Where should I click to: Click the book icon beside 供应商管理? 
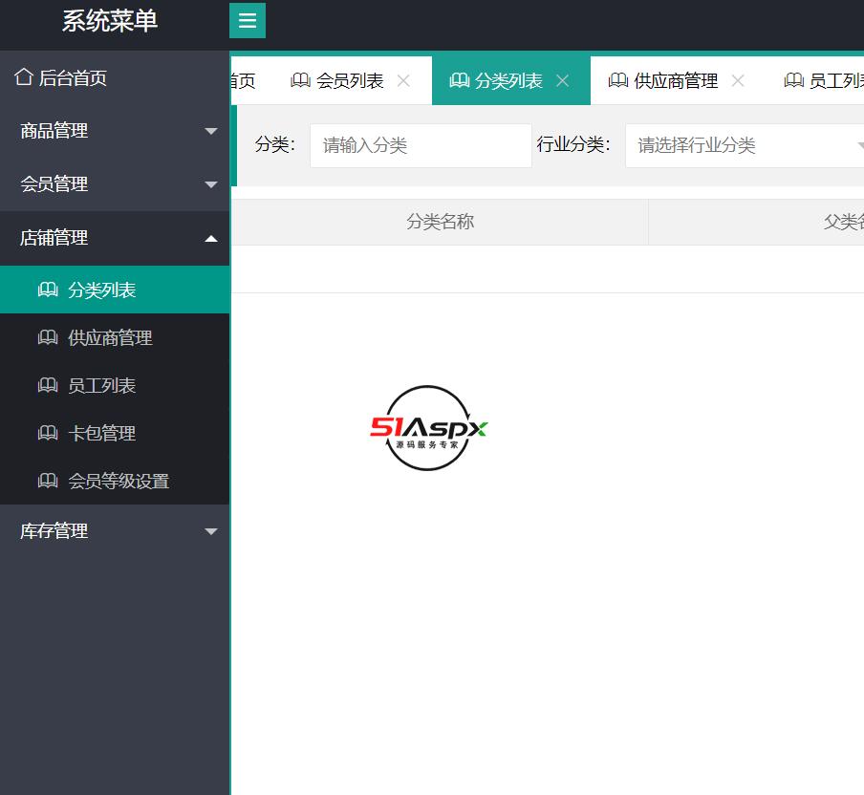tap(48, 337)
